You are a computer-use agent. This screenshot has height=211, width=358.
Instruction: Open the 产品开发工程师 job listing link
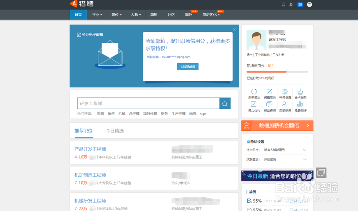pos(90,149)
